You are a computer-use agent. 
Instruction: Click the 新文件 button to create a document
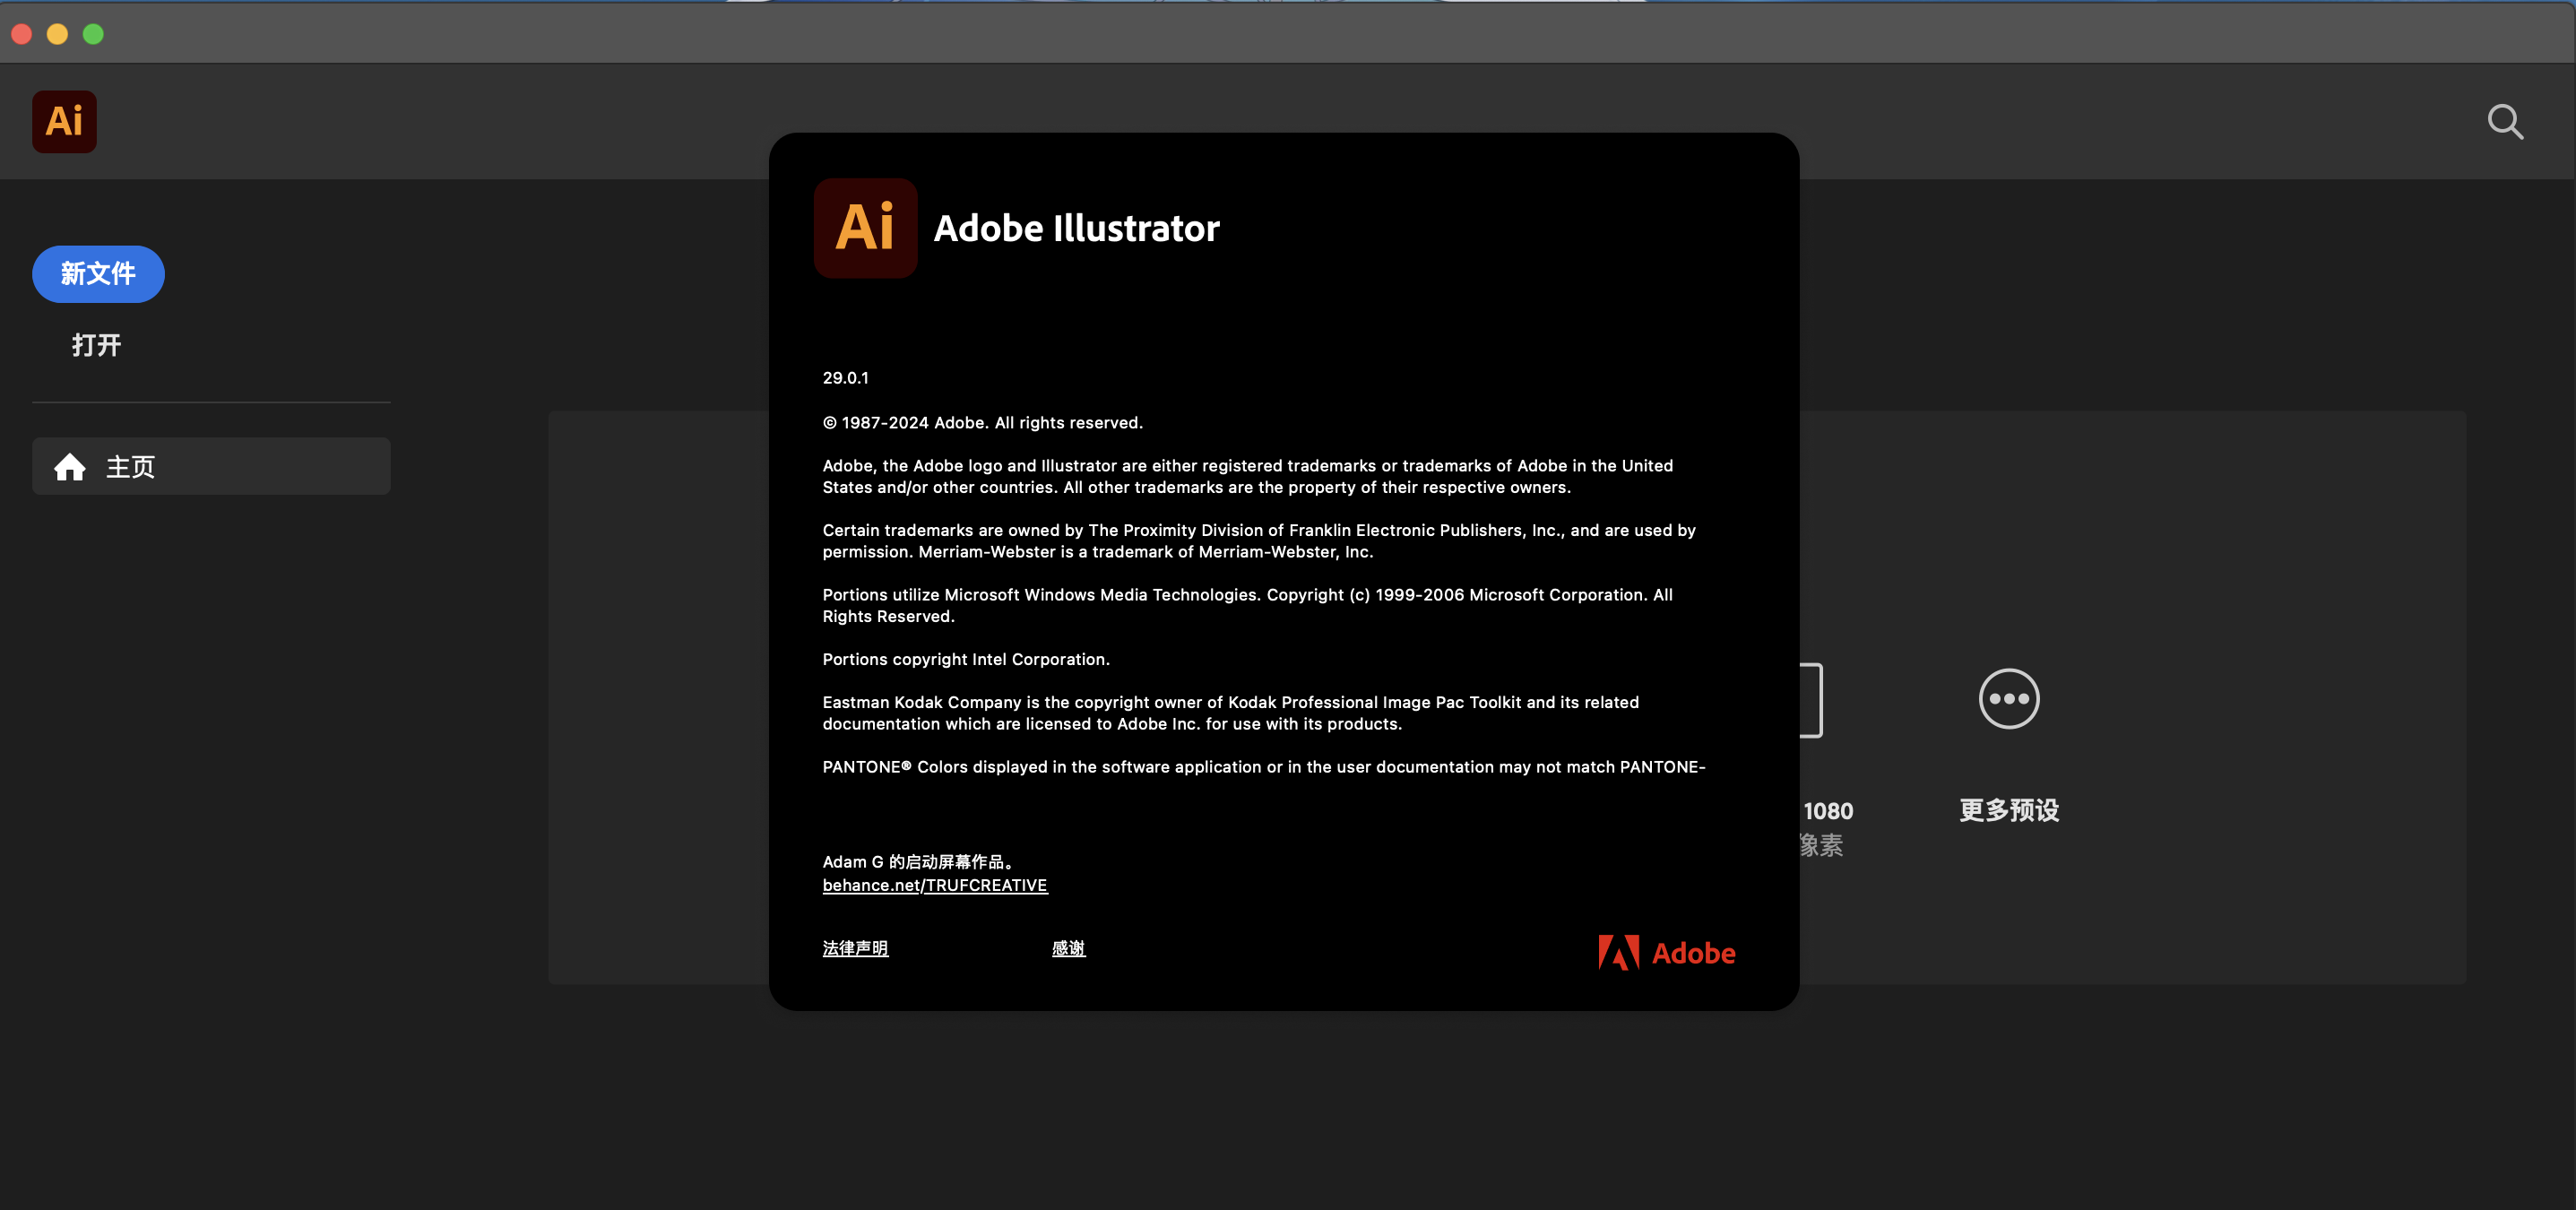pyautogui.click(x=97, y=273)
